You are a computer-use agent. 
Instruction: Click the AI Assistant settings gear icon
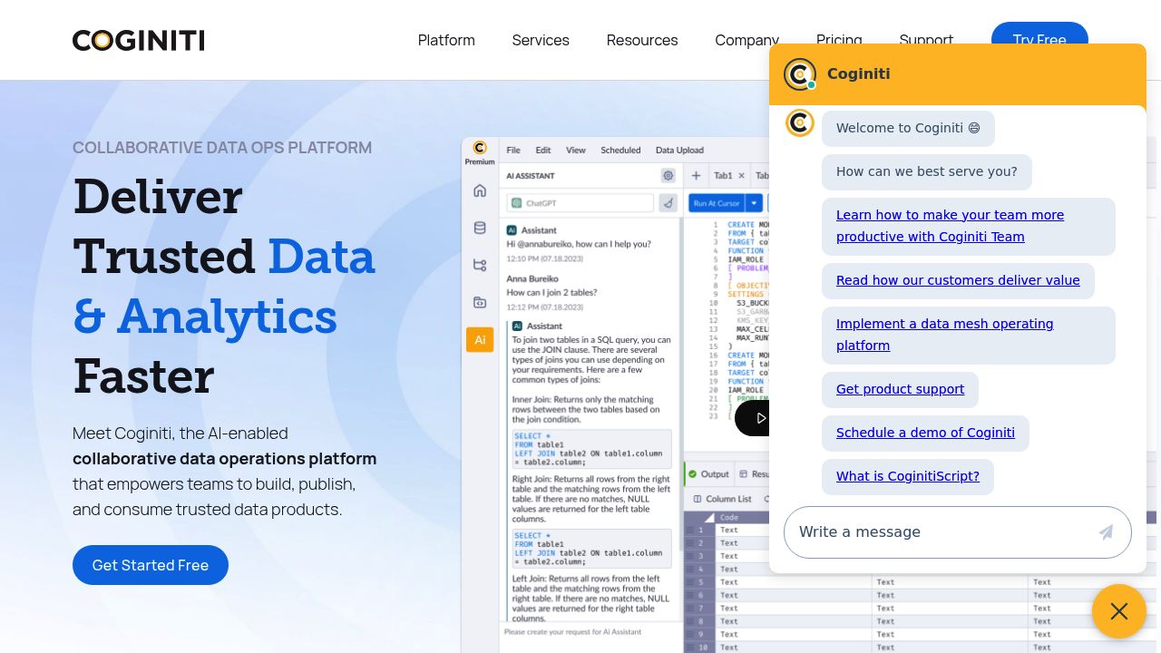click(x=668, y=176)
